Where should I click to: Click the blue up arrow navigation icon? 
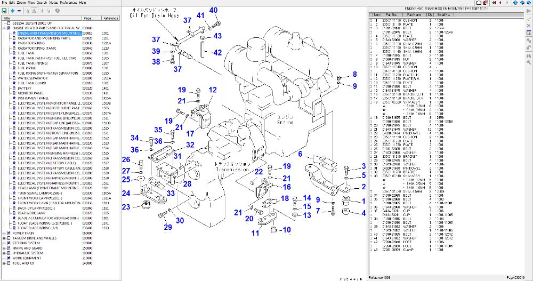coord(515,3)
